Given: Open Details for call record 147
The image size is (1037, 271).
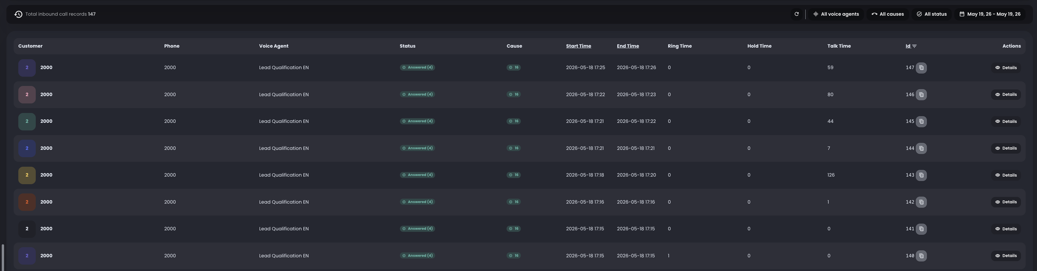Looking at the screenshot, I should 1006,68.
